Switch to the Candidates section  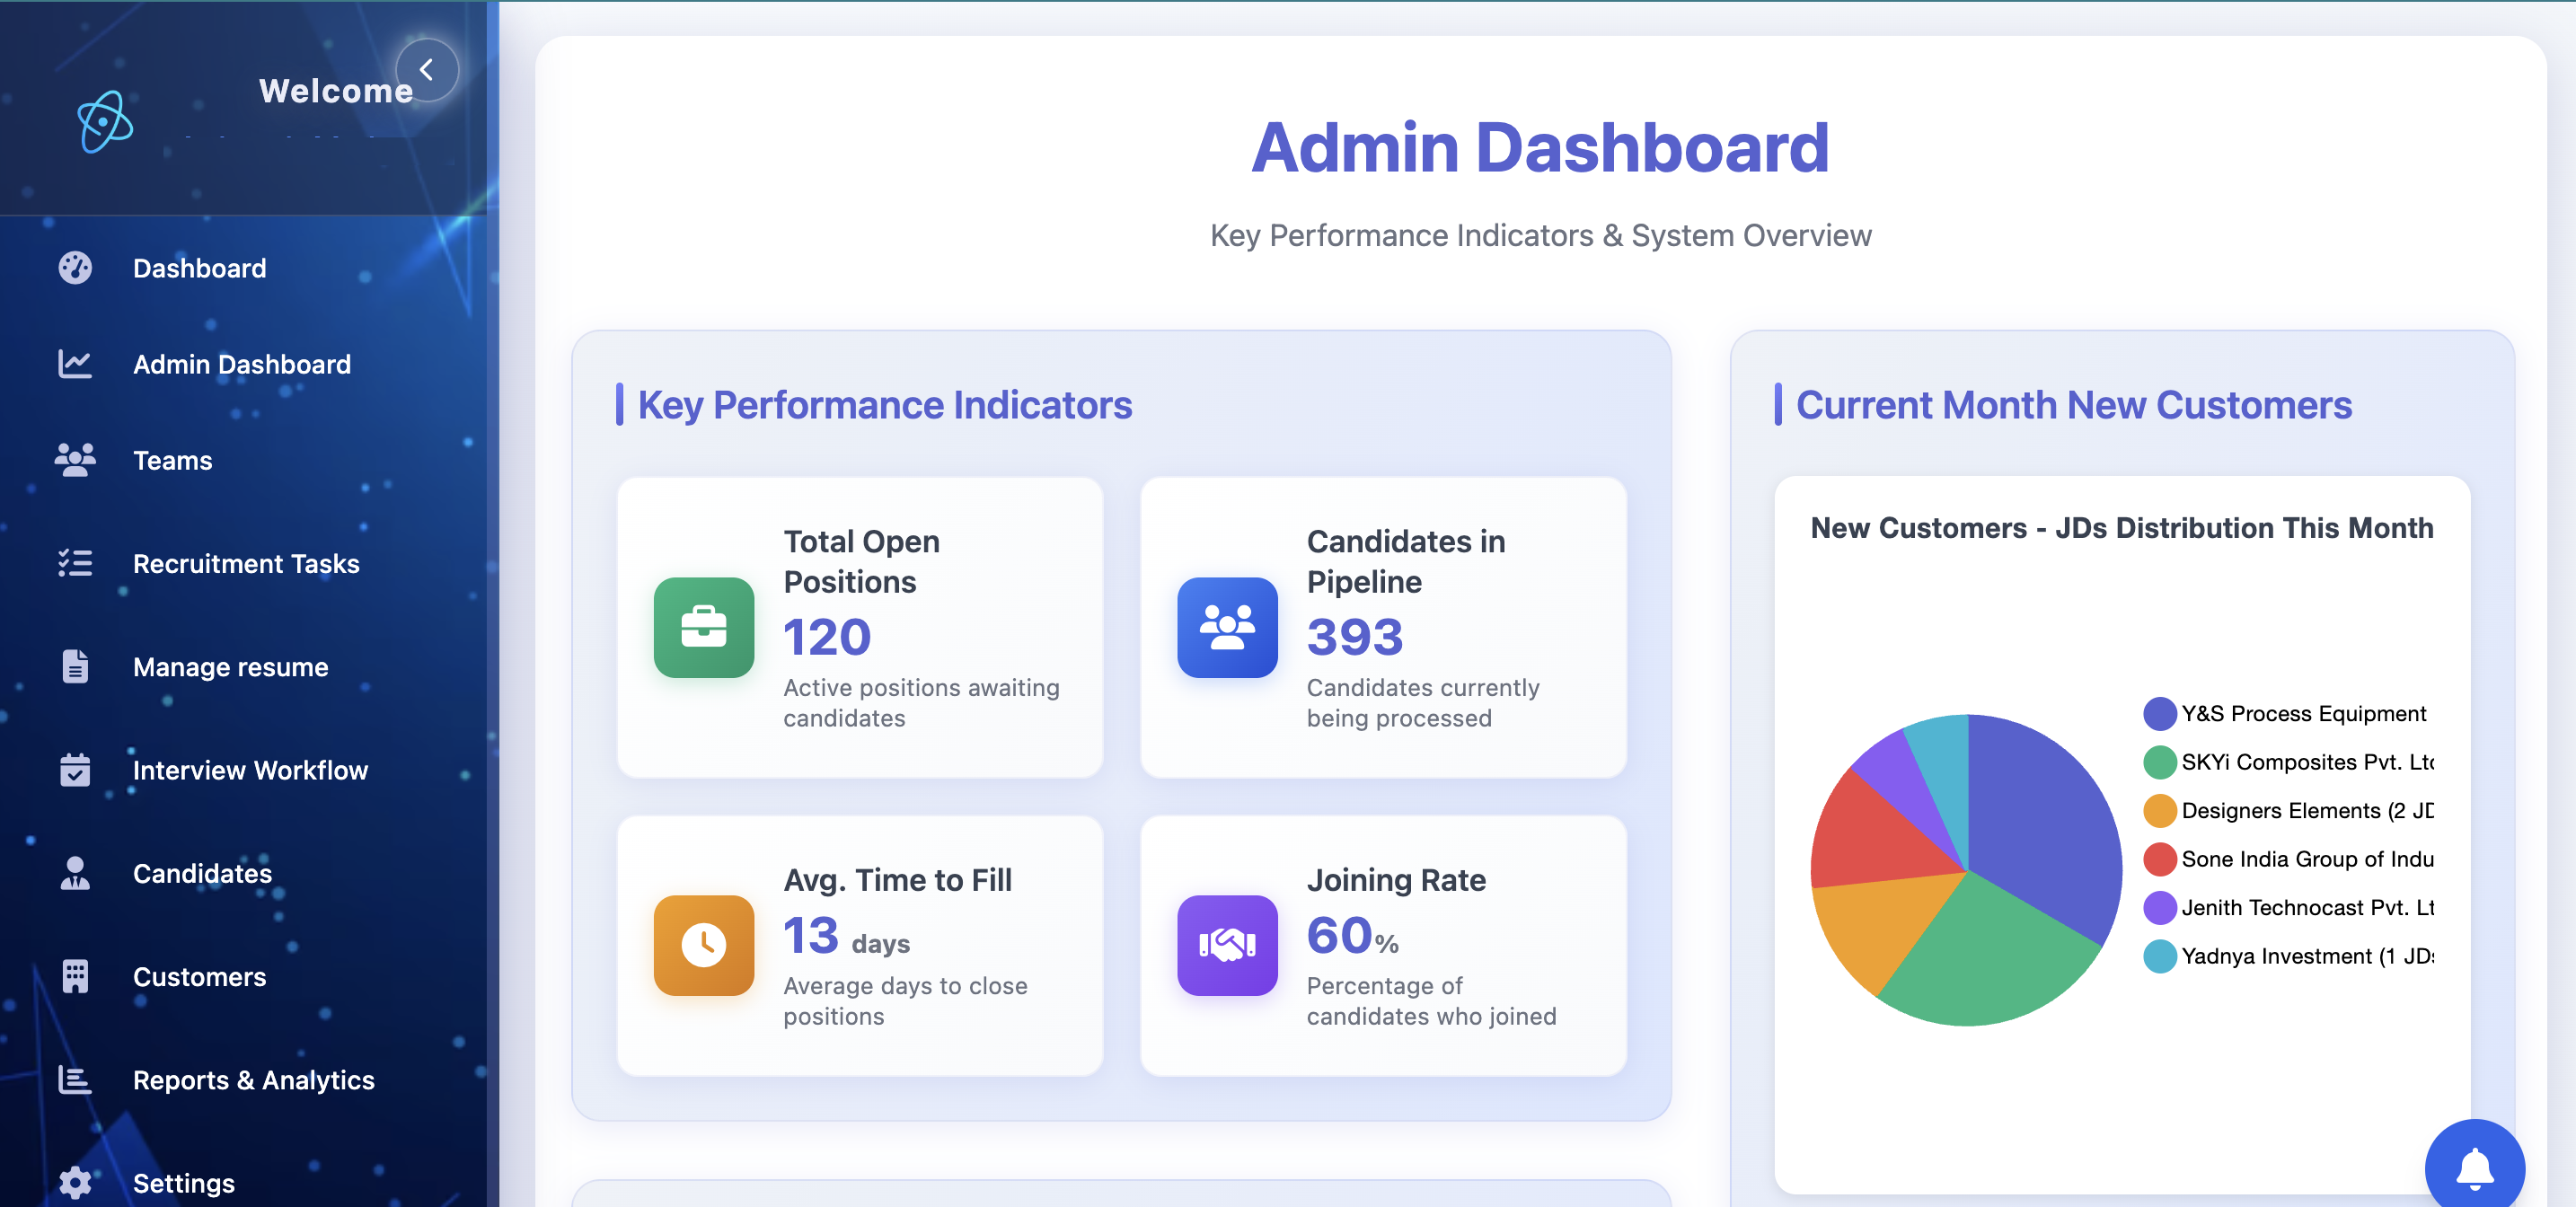point(202,874)
